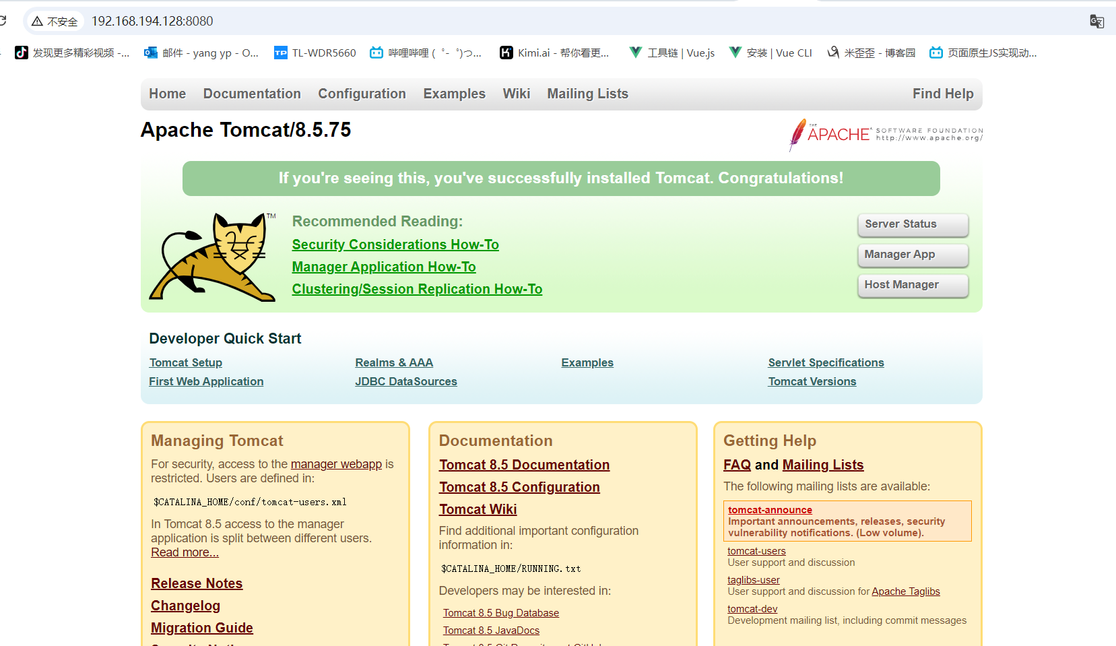
Task: Open Manager Application How-To link
Action: click(384, 267)
